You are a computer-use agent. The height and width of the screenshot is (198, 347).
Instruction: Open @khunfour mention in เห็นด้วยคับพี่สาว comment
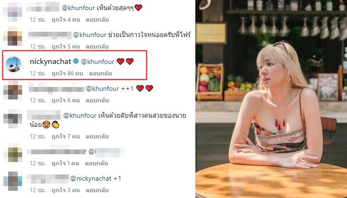pos(80,116)
